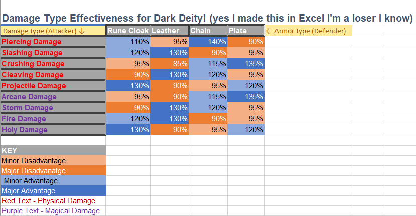This screenshot has height=216, width=416.
Task: Select the Chain armor header cell
Action: click(208, 31)
